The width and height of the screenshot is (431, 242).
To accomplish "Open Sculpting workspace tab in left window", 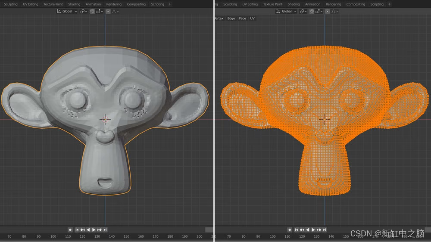I will (x=10, y=4).
